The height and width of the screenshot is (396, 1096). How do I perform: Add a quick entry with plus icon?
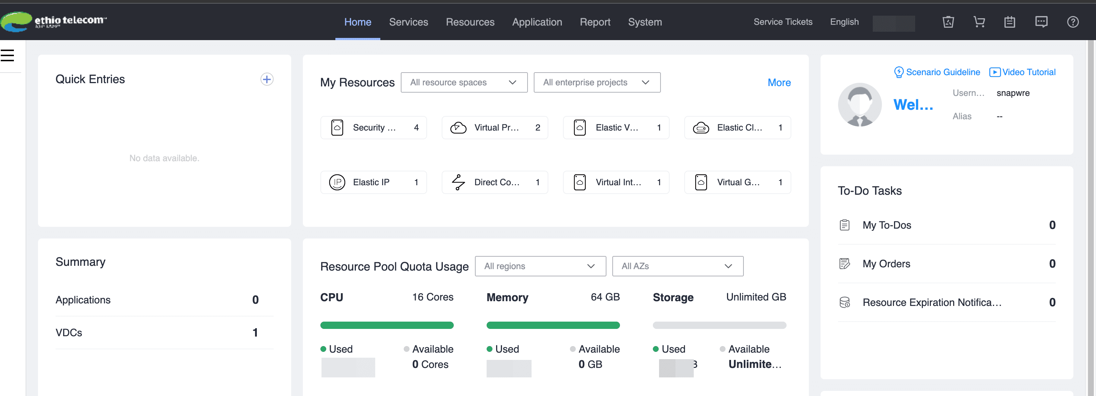point(267,79)
